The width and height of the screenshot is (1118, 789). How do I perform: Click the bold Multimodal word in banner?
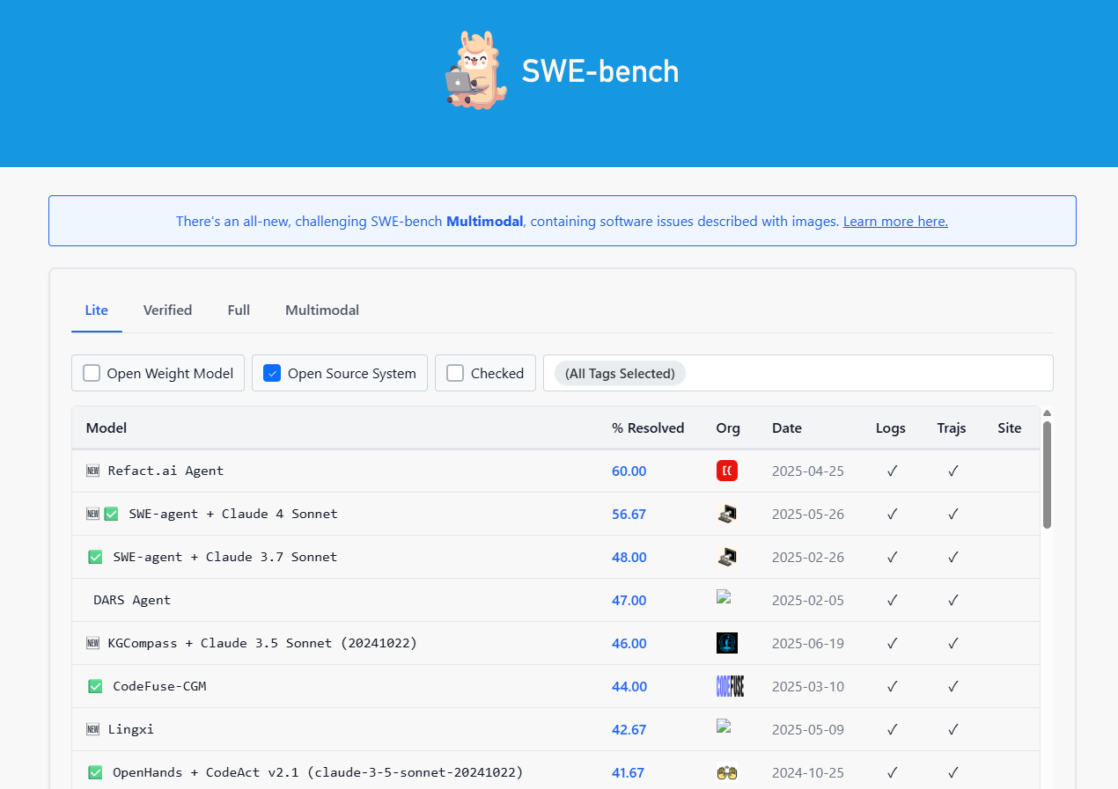(x=485, y=222)
